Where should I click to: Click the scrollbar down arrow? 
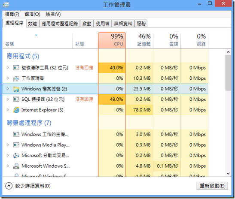[228, 174]
